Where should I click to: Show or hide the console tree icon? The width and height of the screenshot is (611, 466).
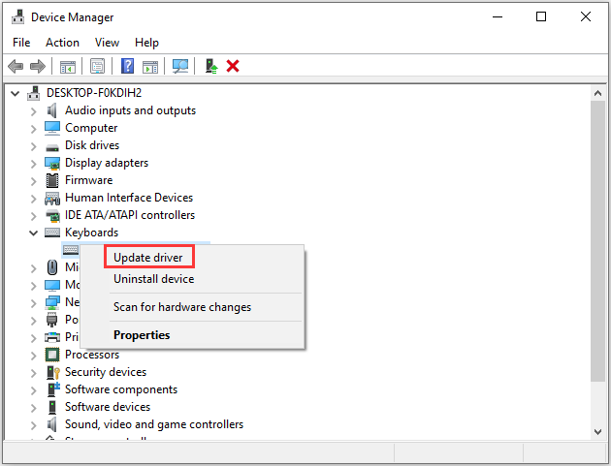[68, 66]
